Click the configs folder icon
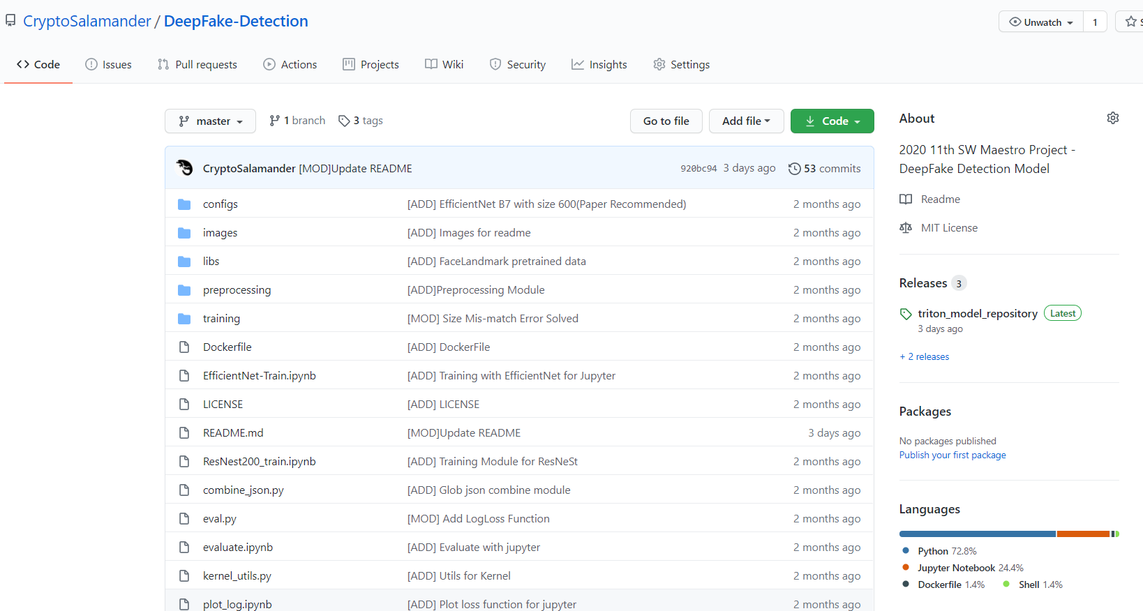Viewport: 1143px width, 611px height. 184,204
